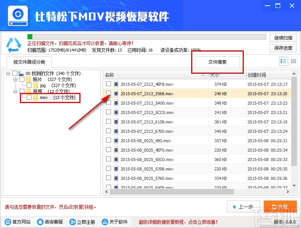This screenshot has width=301, height=228.
Task: Click the recycle scan status icon
Action: 14,45
